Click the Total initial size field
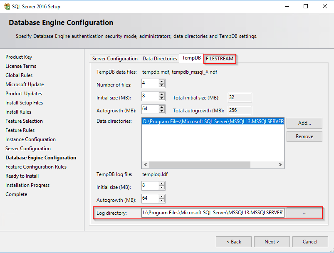This screenshot has width=334, height=253. (240, 98)
